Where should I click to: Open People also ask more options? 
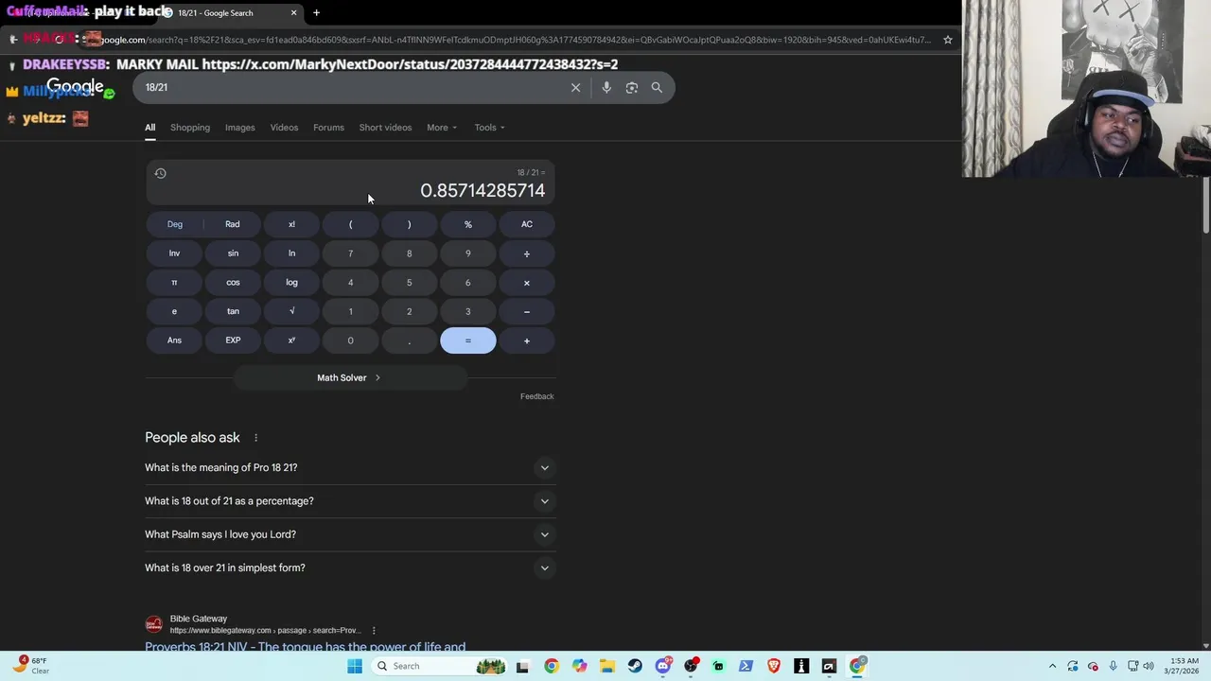(x=255, y=438)
